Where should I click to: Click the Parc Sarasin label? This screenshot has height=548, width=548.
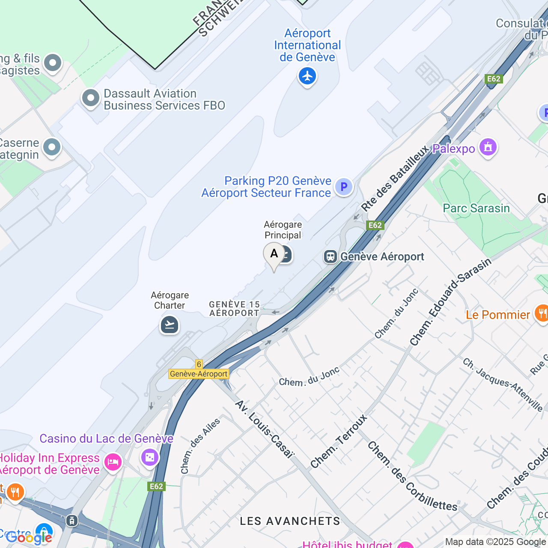pyautogui.click(x=476, y=208)
